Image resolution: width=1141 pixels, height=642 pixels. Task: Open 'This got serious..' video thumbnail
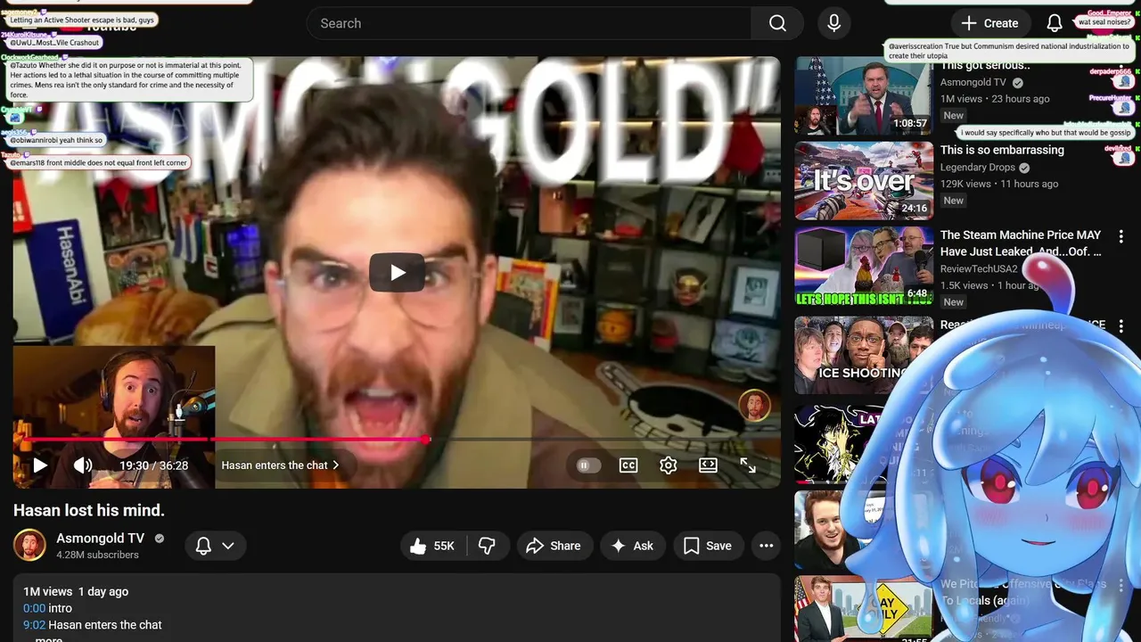point(864,96)
